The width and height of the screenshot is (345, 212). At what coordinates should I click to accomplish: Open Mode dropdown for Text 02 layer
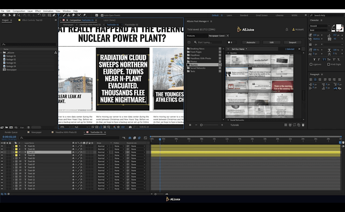[103, 149]
